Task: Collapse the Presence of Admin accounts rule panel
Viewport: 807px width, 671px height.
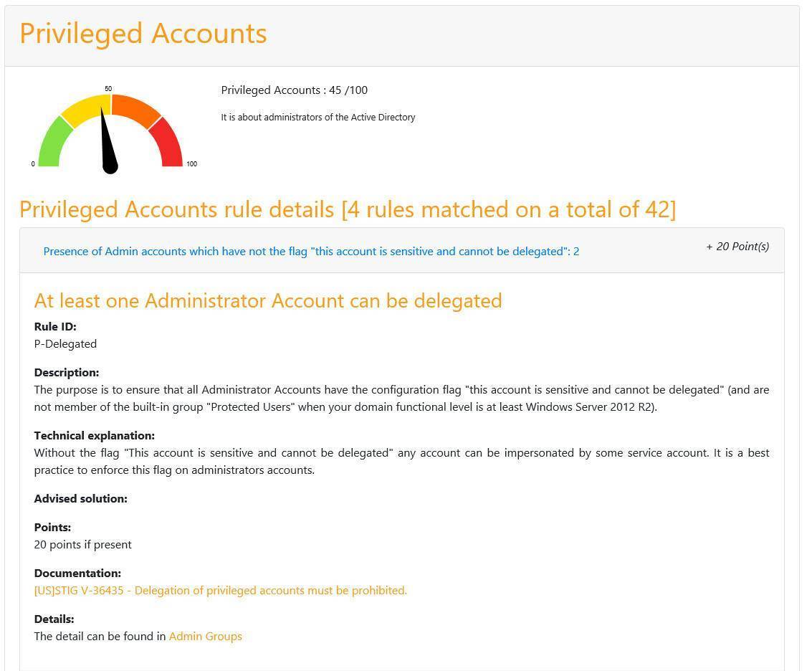Action: click(311, 251)
